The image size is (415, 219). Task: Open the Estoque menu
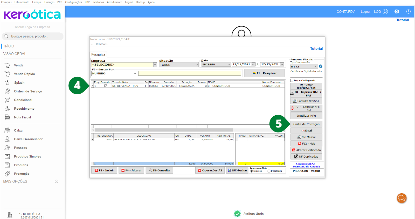pos(37,2)
